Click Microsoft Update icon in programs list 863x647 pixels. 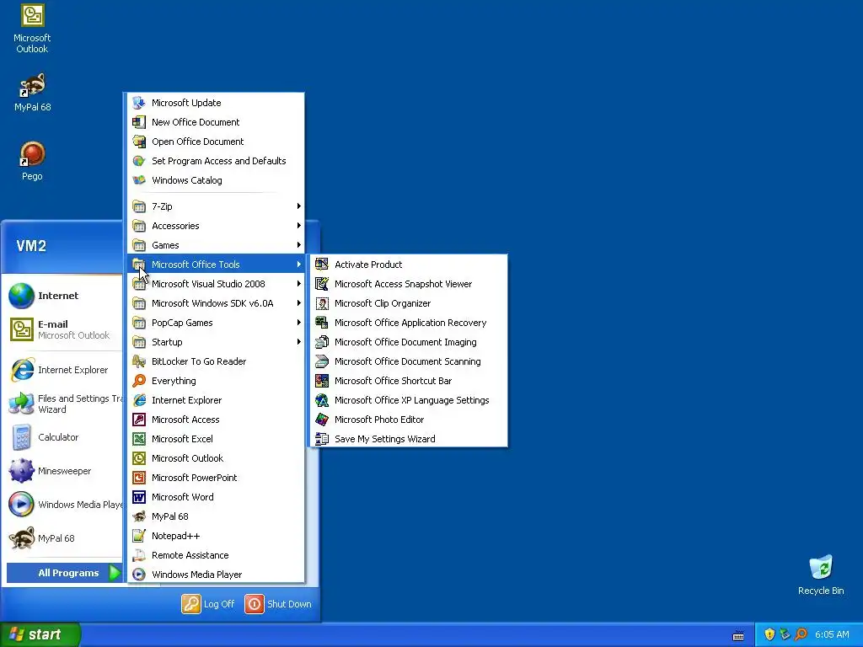pyautogui.click(x=139, y=103)
